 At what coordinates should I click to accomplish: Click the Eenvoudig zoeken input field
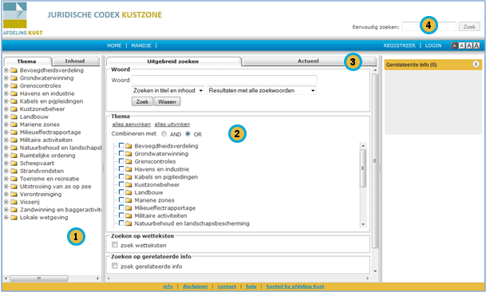point(429,26)
